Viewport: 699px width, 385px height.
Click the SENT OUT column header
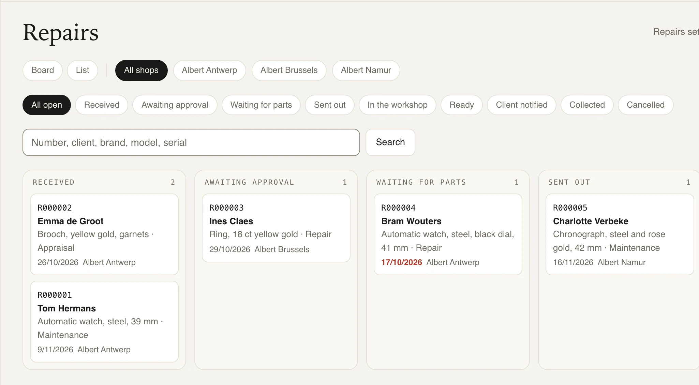569,182
